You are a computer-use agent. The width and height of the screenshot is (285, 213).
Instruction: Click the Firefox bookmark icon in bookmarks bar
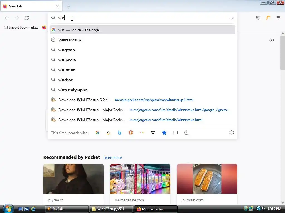click(44, 27)
